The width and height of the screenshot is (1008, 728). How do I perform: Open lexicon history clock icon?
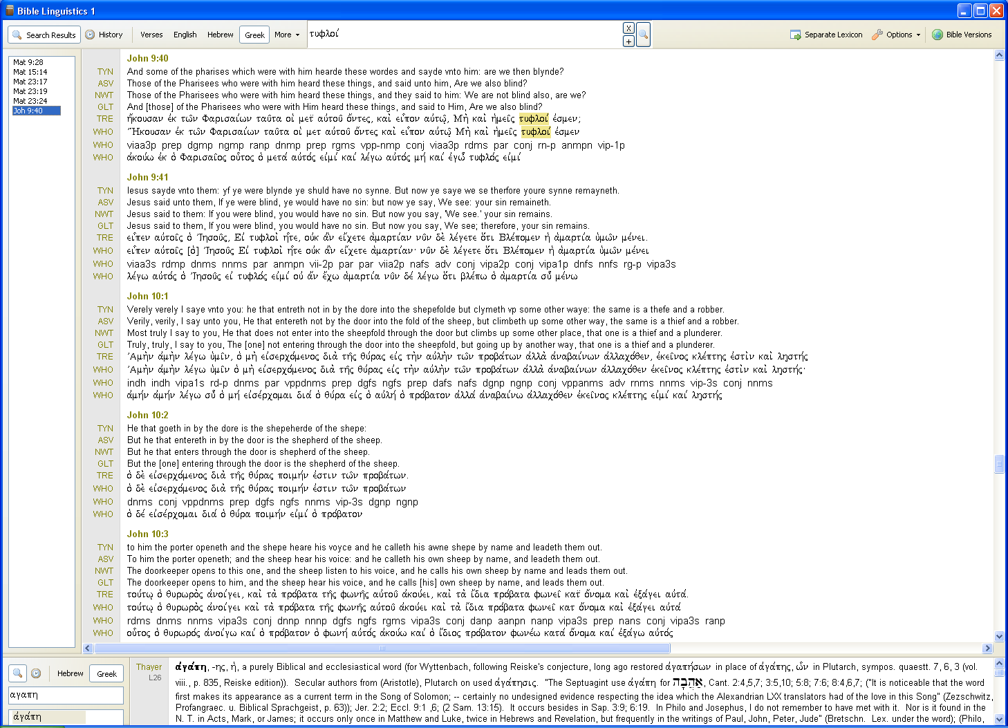click(x=36, y=673)
